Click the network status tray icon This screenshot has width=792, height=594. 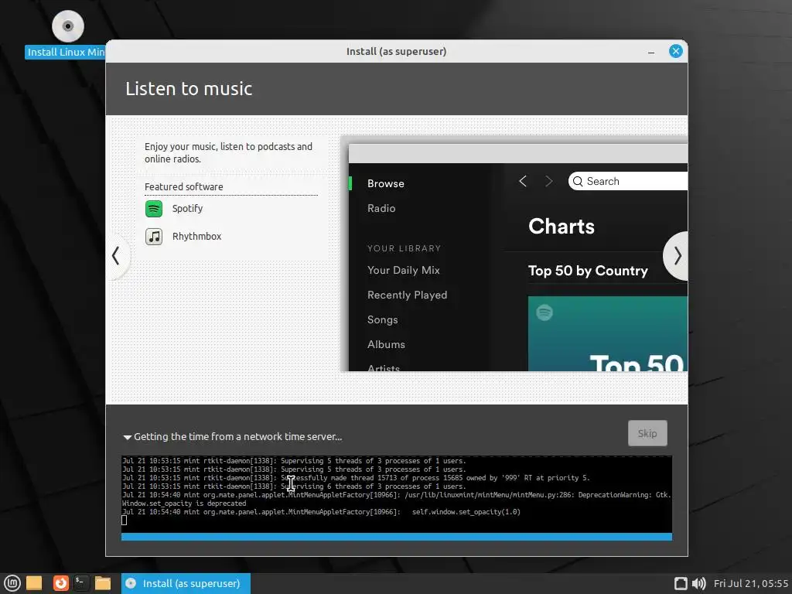(x=681, y=583)
